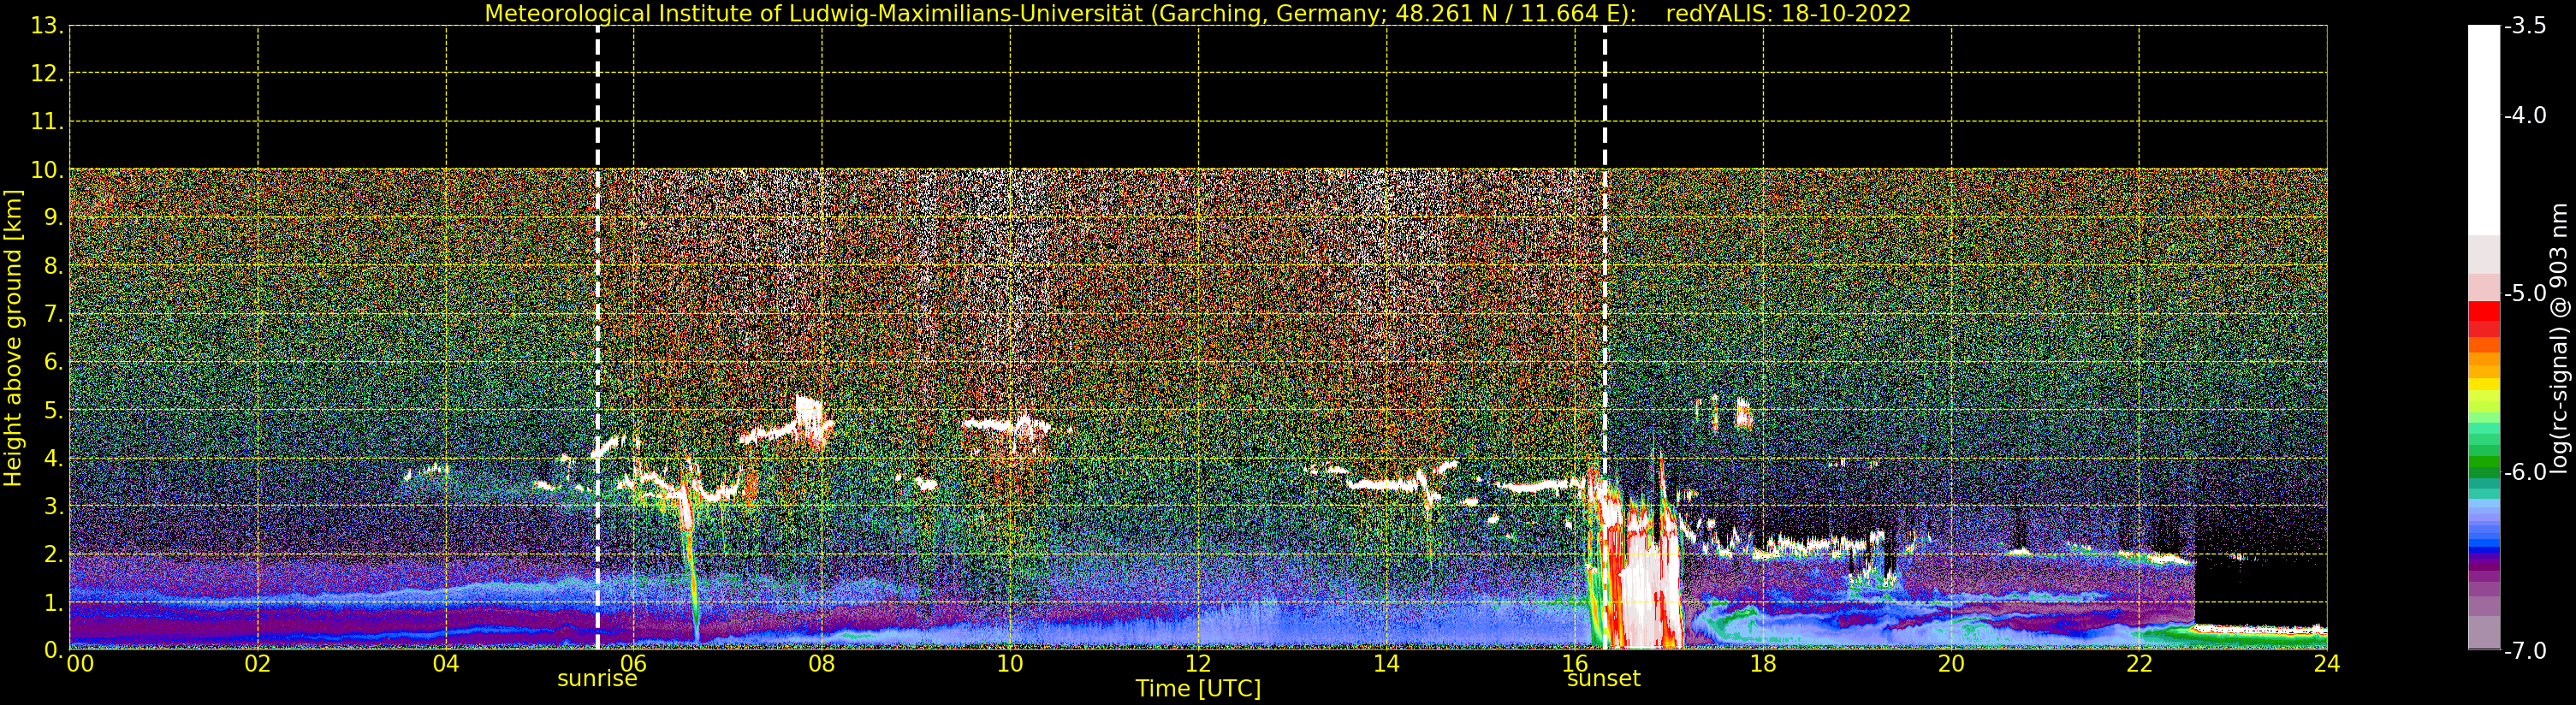Click the "Height above ground [km]" axis label
The image size is (2576, 705).
[x=13, y=338]
